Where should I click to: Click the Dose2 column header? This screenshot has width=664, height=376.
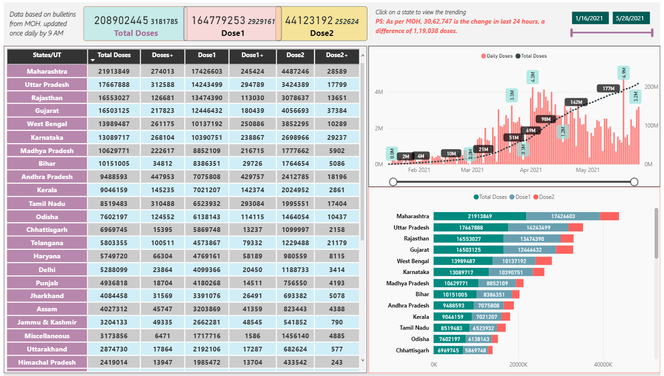(296, 56)
